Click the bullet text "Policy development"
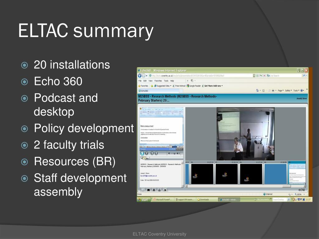This screenshot has height=239, width=319. (x=84, y=129)
